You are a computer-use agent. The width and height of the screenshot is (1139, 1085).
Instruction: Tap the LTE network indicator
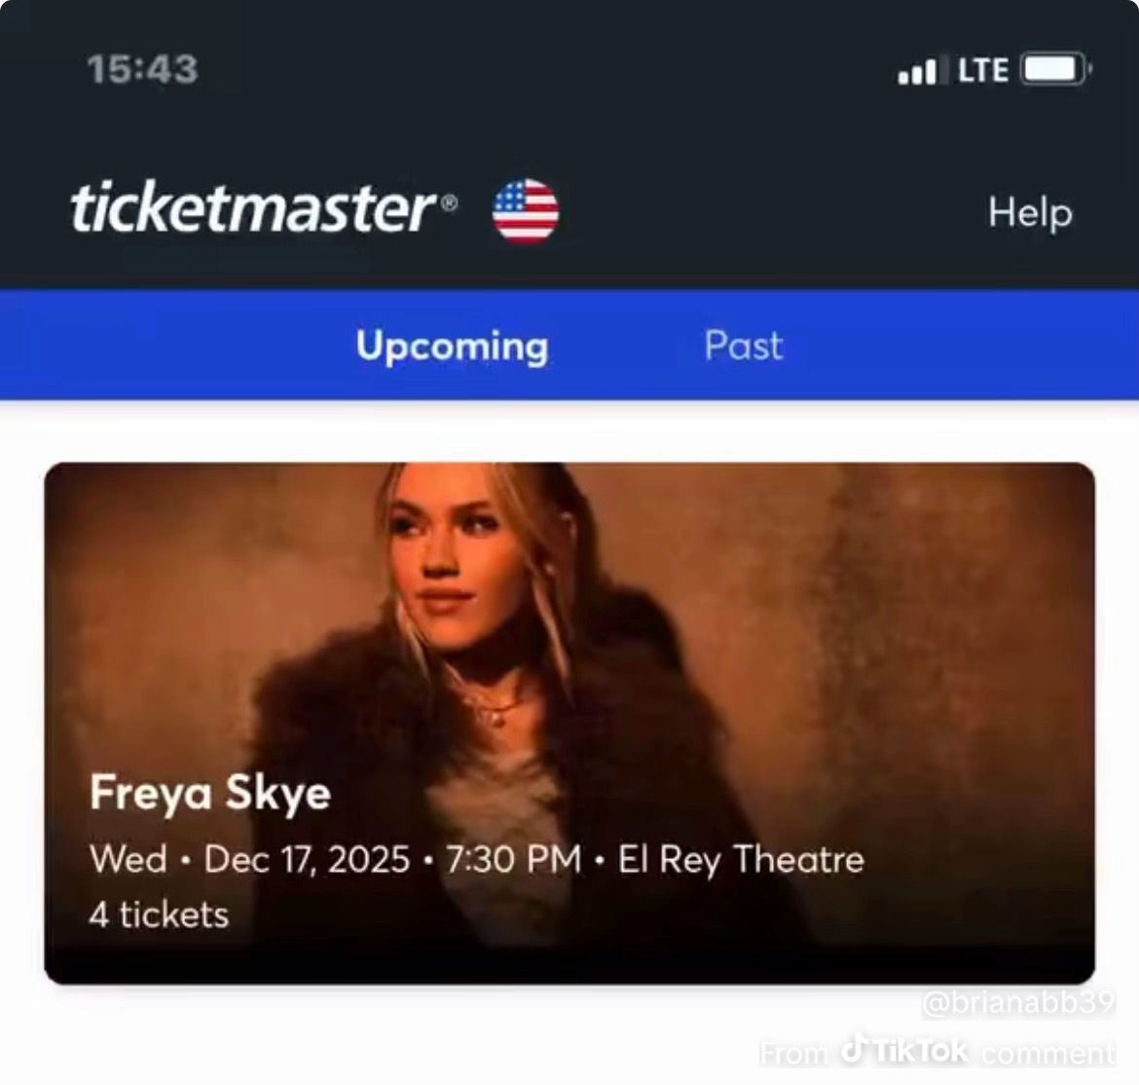pos(982,68)
